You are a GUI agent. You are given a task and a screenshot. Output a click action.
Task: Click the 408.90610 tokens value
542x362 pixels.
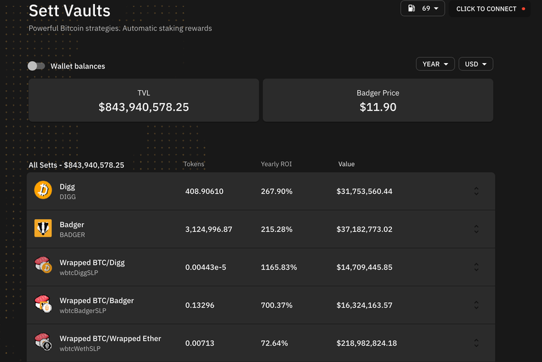click(205, 191)
